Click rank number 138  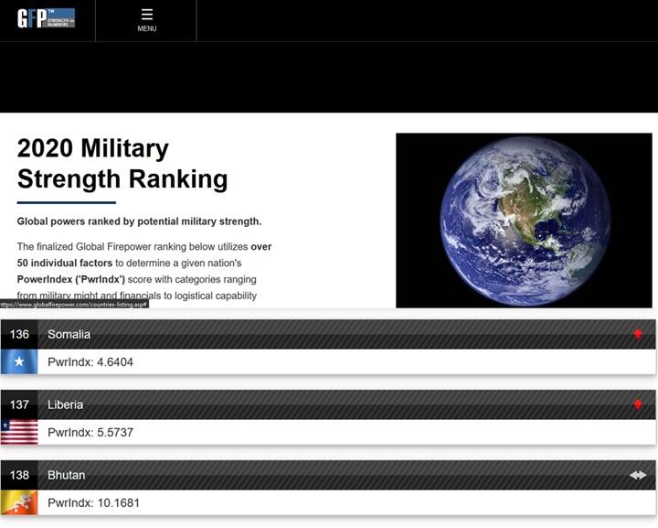pyautogui.click(x=19, y=475)
